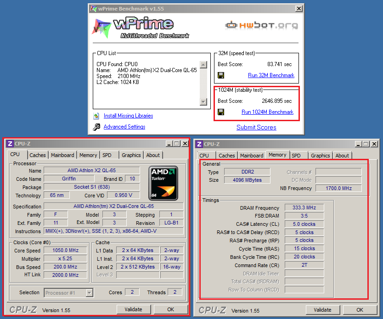Screen dimensions: 383x319
Task: Open Mainboard tab in right CPU-Z
Action: 252,156
